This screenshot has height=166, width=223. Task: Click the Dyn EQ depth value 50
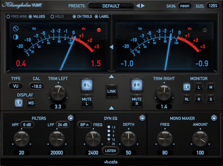tap(128, 153)
